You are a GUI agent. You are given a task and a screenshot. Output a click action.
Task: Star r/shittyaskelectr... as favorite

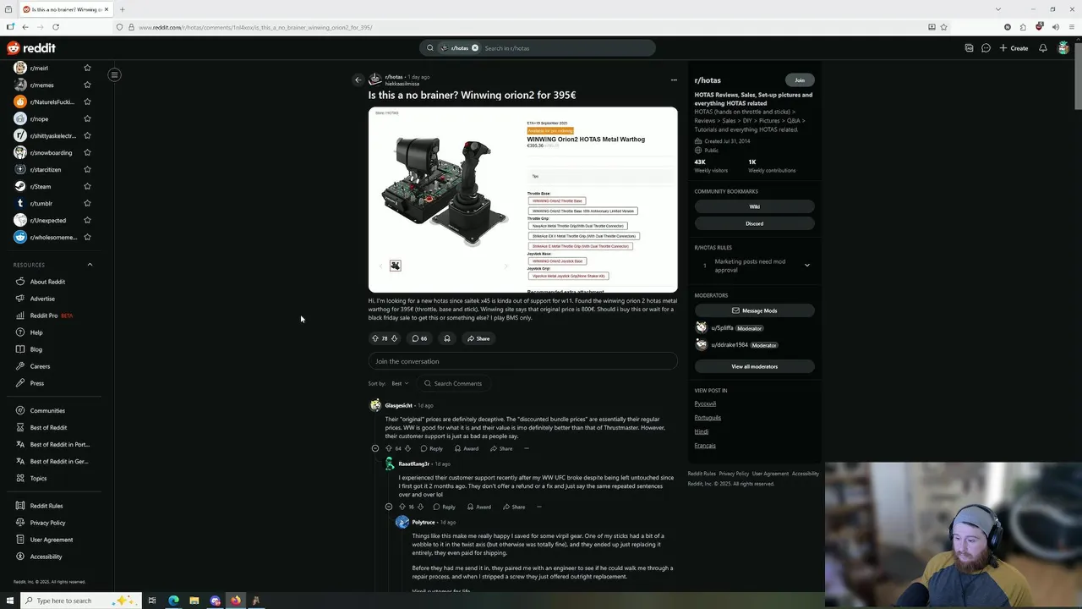[x=87, y=135]
